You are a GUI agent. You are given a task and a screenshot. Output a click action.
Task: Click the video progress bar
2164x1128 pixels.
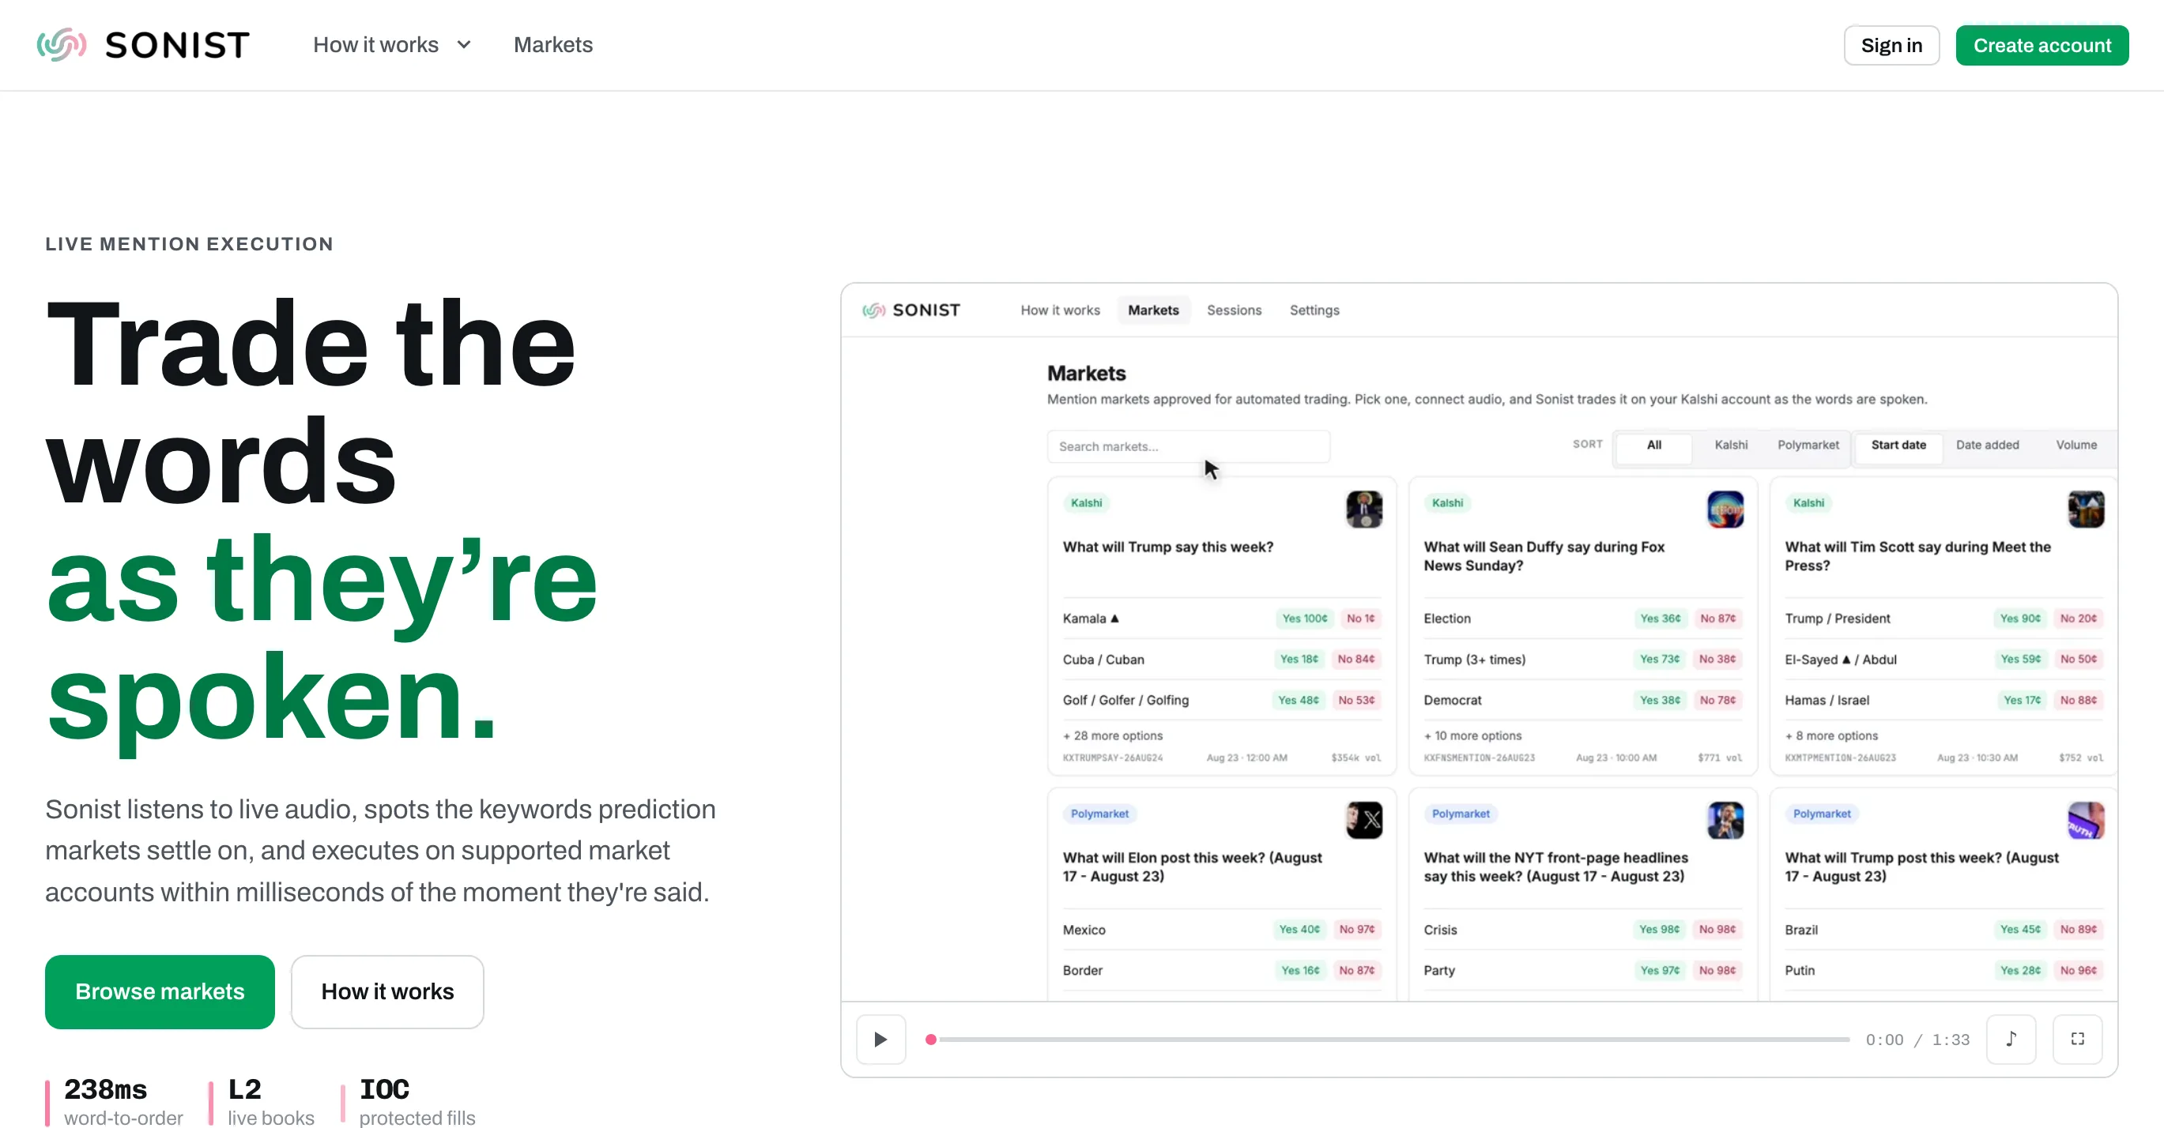[x=1389, y=1039]
